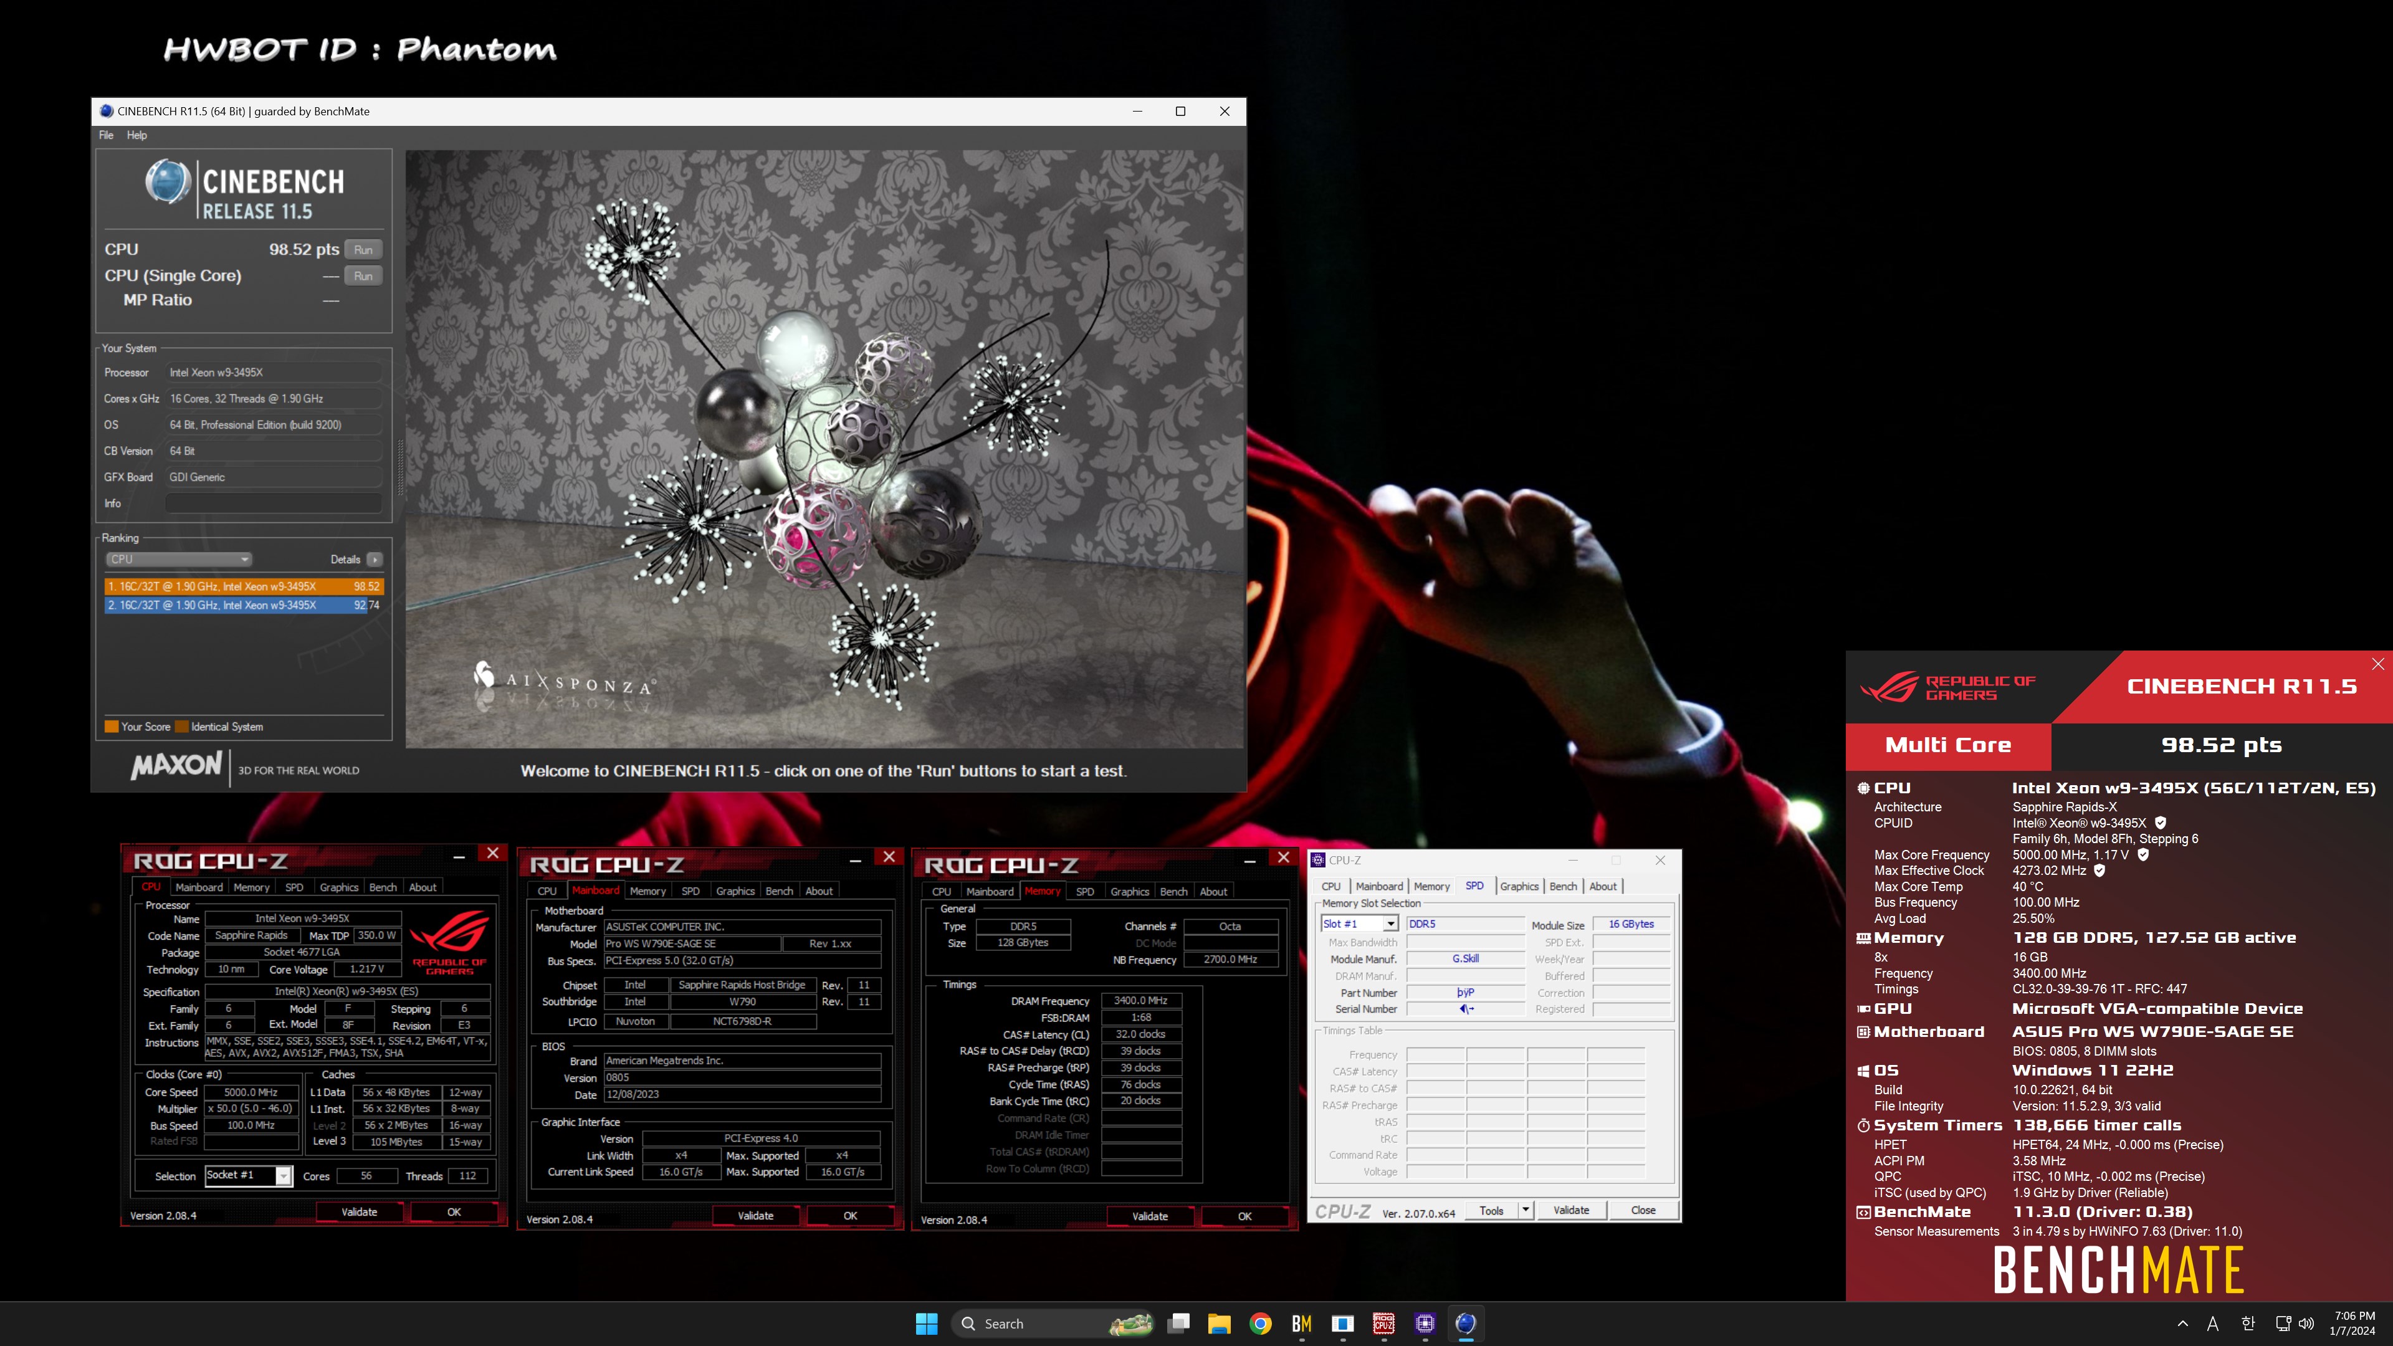2393x1346 pixels.
Task: Click the System Timers heading in BenchMate
Action: (1938, 1125)
